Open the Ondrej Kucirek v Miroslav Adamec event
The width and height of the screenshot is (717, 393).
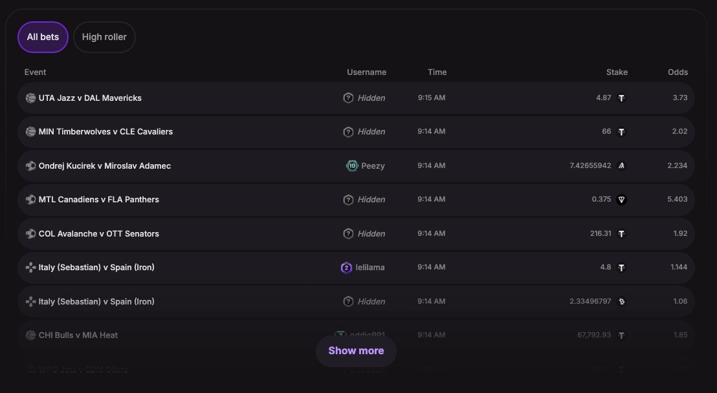click(104, 166)
